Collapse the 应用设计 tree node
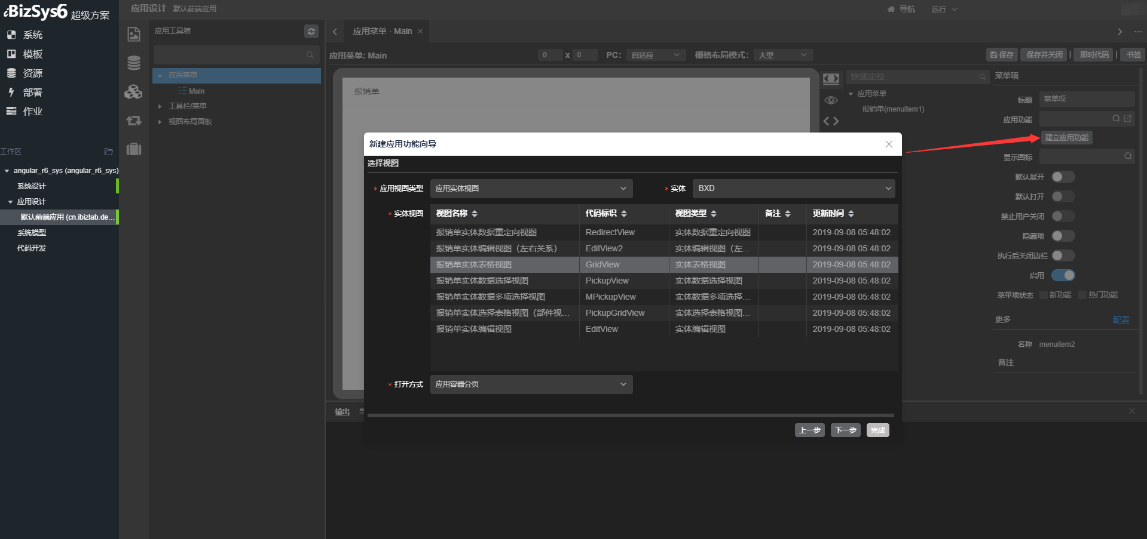This screenshot has height=539, width=1147. (10, 202)
